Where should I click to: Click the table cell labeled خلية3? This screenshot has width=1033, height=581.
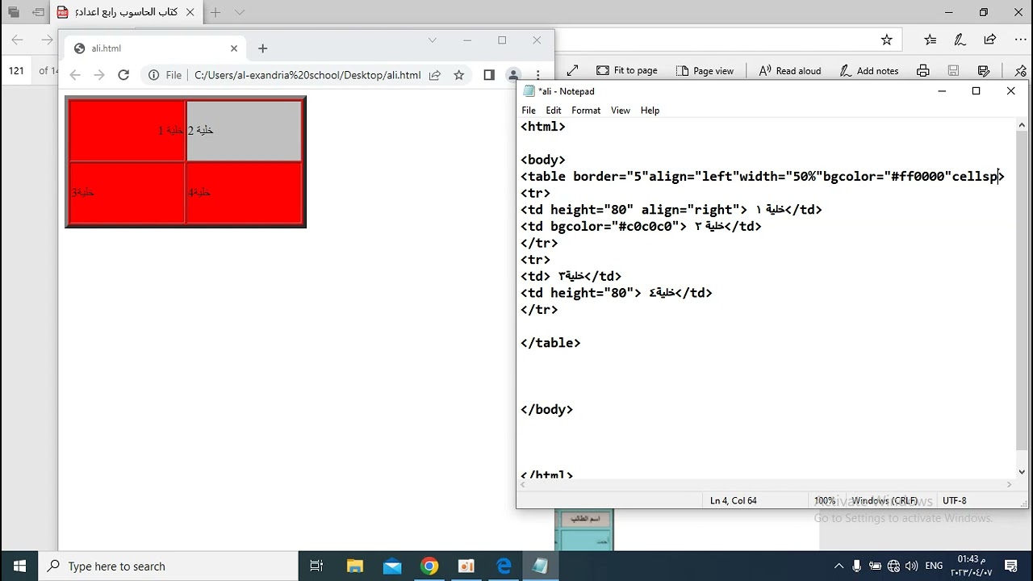[127, 193]
